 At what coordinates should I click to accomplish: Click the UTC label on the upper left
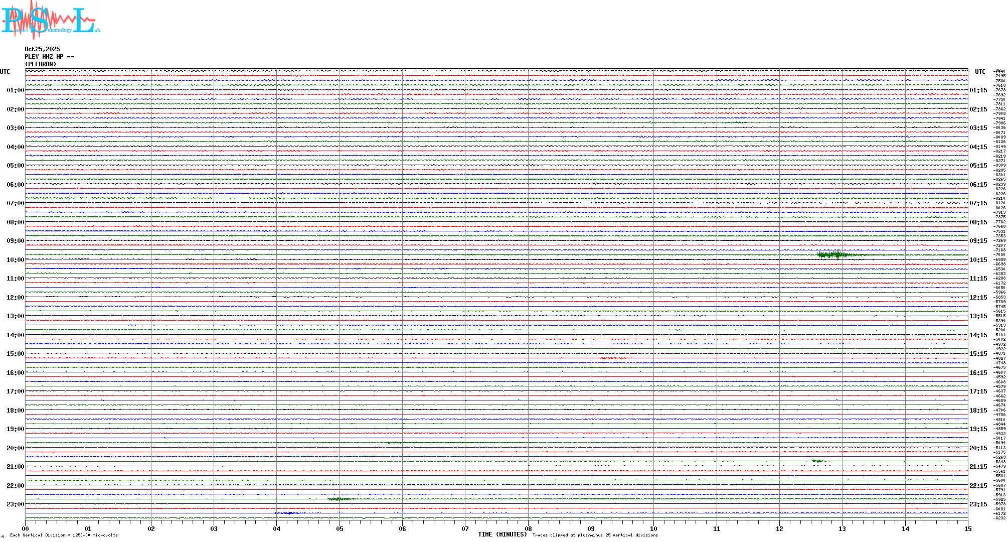tap(5, 72)
